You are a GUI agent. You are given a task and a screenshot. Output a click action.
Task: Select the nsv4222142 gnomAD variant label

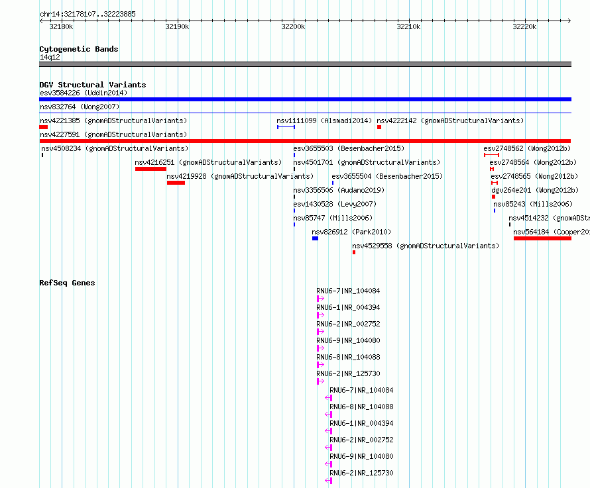click(450, 121)
